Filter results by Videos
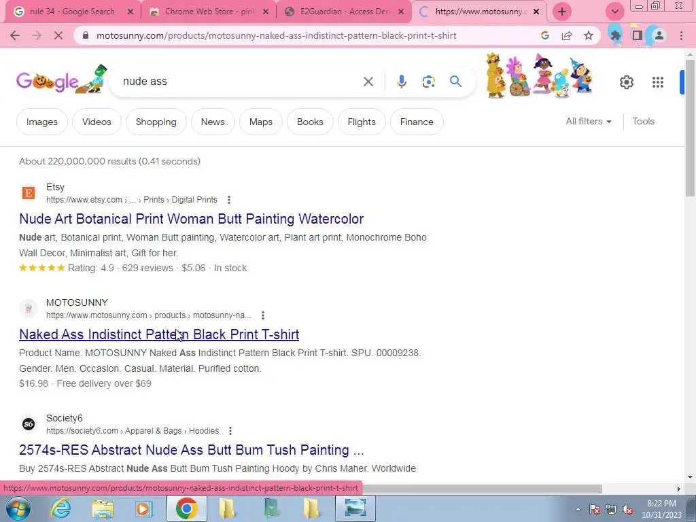The image size is (696, 522). coord(97,122)
